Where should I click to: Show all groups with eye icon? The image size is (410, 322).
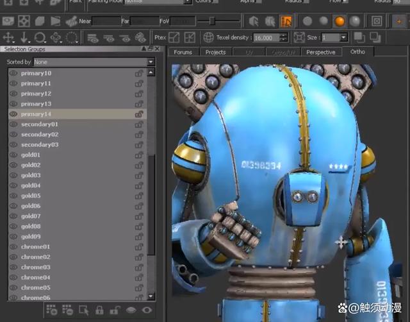(x=147, y=310)
